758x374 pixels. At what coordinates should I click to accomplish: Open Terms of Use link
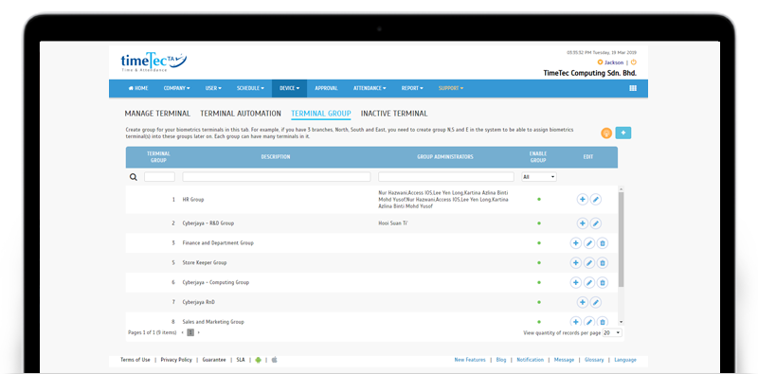[x=135, y=360]
